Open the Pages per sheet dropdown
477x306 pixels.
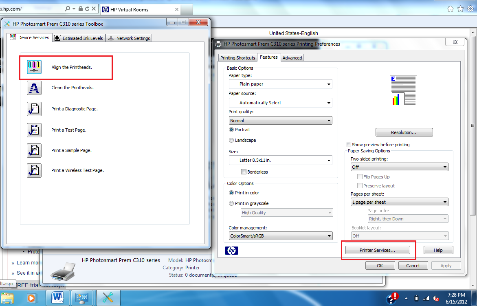(400, 202)
